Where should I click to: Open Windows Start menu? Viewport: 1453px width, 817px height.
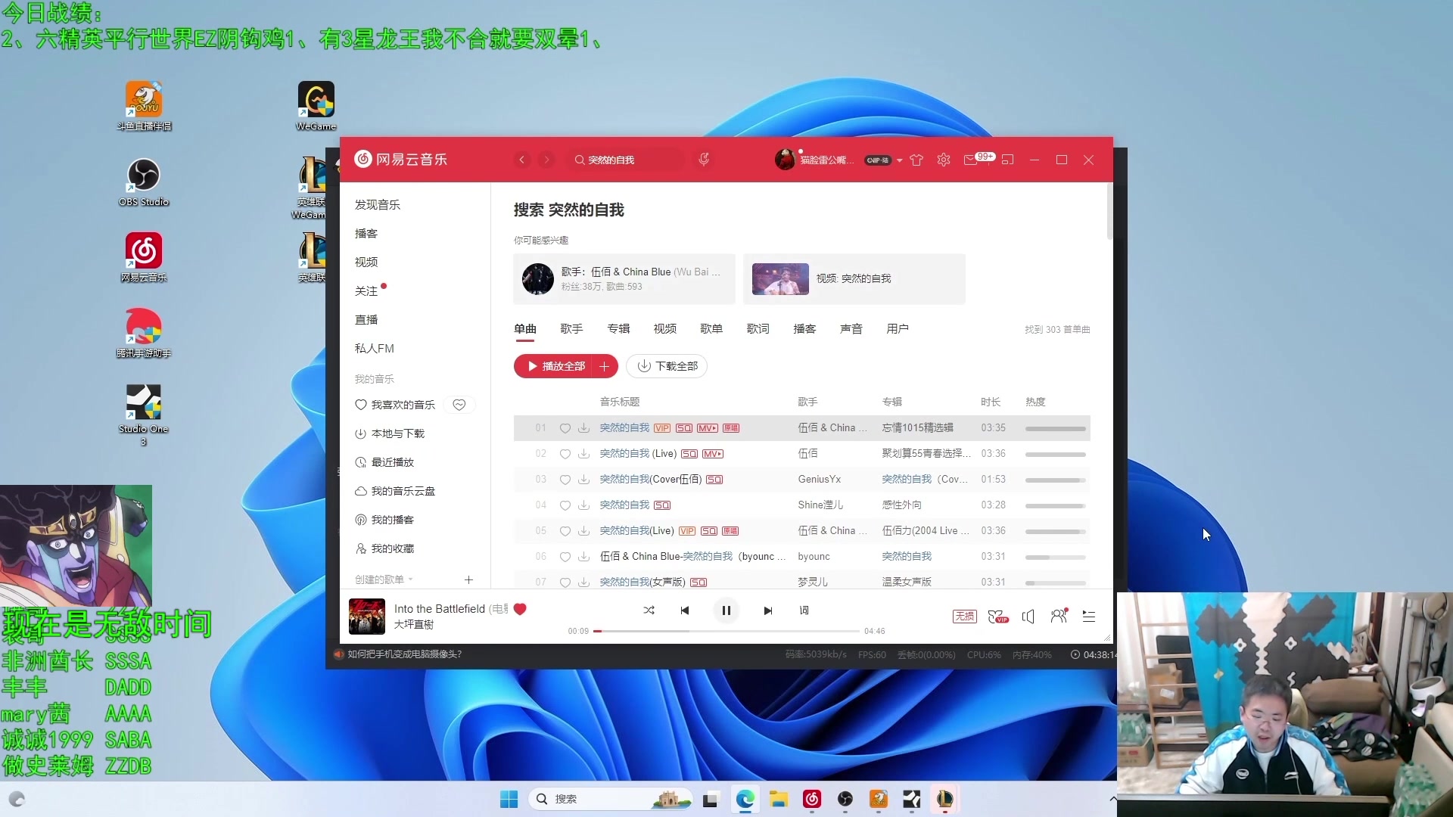click(x=509, y=799)
